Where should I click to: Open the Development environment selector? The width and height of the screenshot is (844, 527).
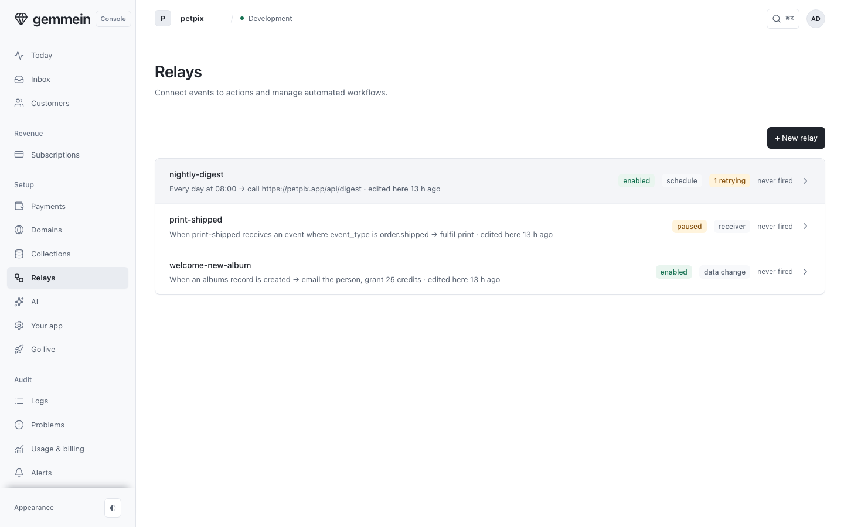point(266,18)
